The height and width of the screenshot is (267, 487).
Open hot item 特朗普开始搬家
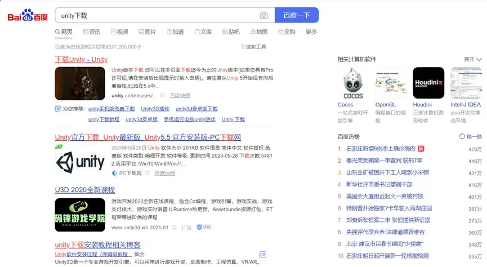point(389,208)
